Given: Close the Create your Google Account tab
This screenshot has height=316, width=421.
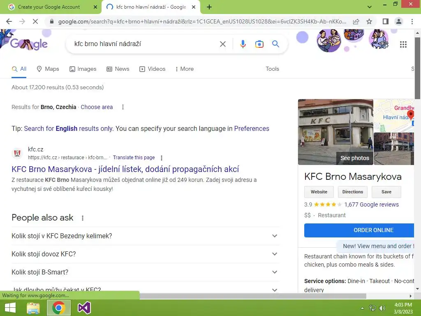Looking at the screenshot, I should pos(95,7).
